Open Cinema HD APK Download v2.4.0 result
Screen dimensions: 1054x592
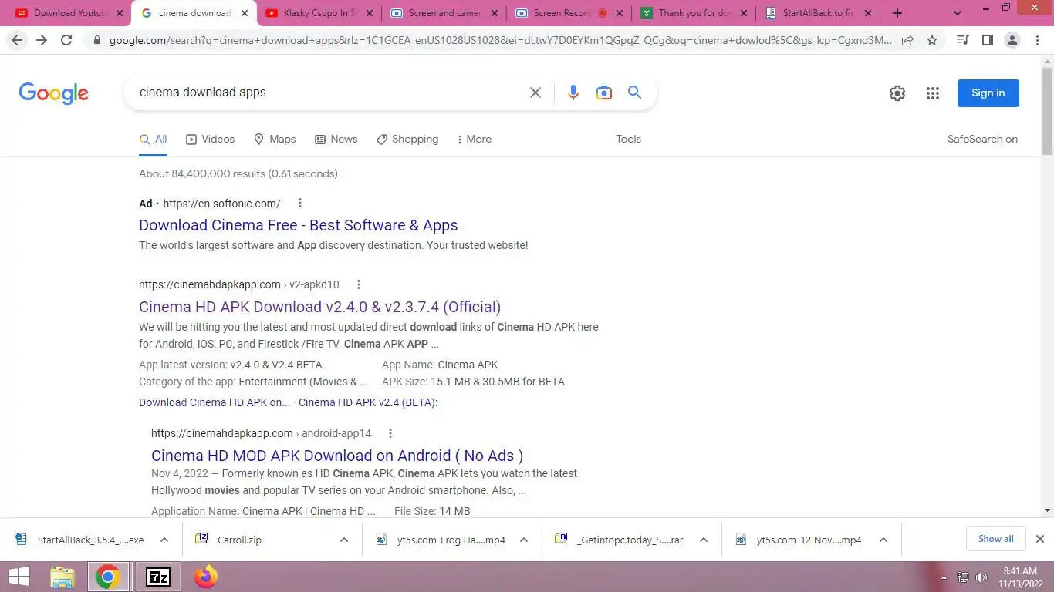[319, 307]
